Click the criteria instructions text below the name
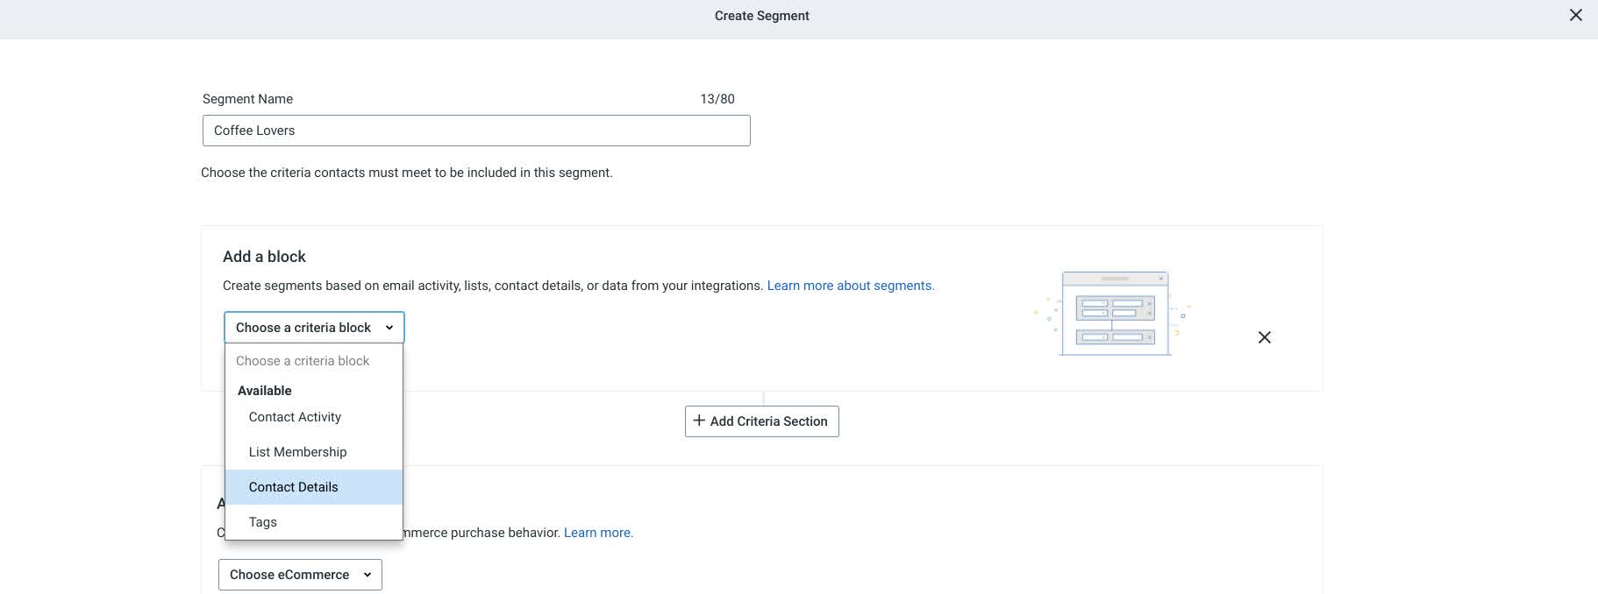1598x594 pixels. (x=406, y=173)
